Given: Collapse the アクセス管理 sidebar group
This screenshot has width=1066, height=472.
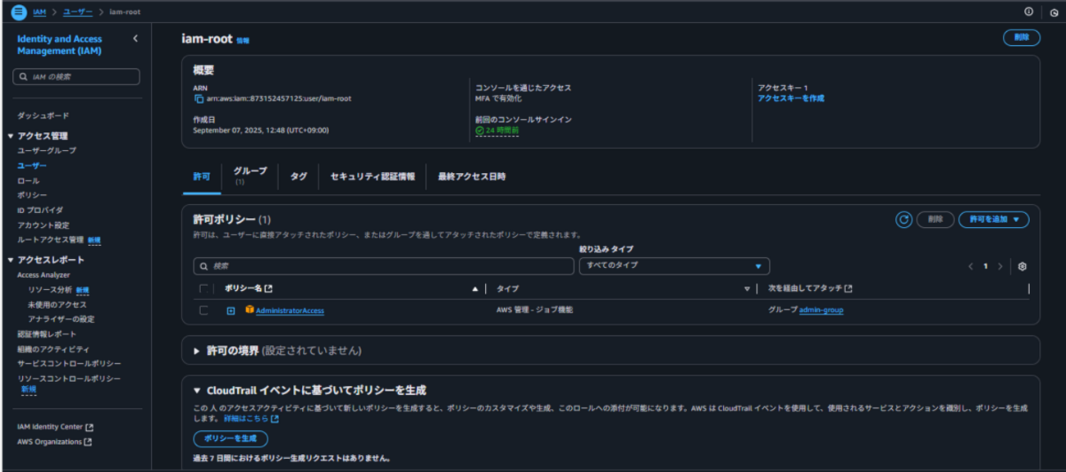Looking at the screenshot, I should (11, 136).
